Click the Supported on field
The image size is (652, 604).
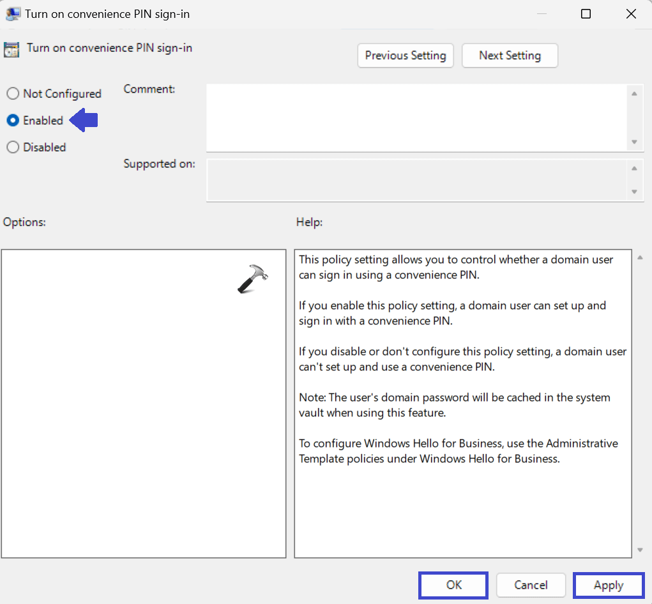(x=415, y=180)
